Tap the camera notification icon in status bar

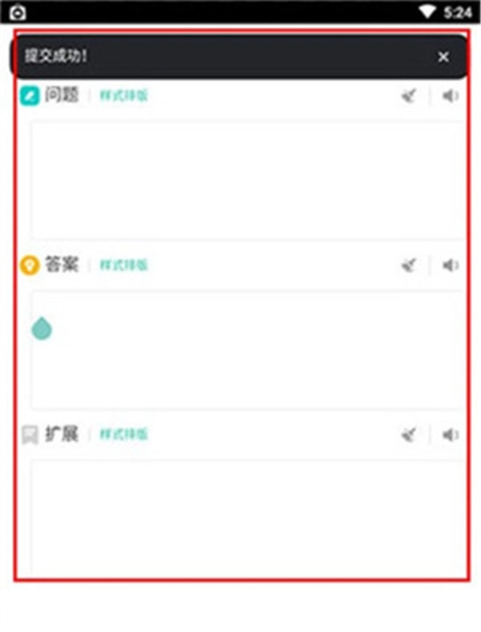[18, 12]
